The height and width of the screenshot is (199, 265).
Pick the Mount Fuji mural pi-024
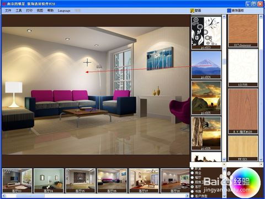point(206,65)
